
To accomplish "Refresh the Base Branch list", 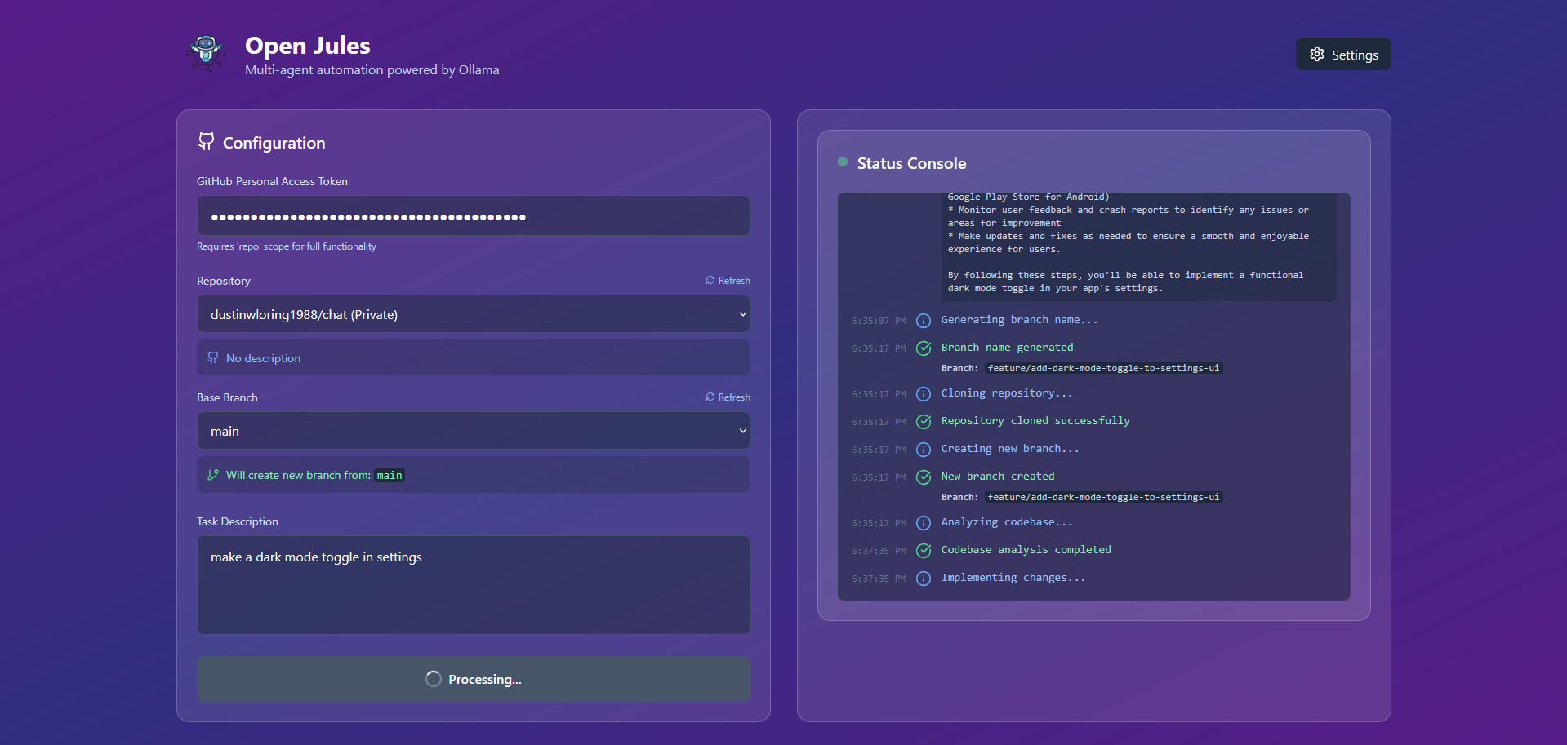I will 728,397.
